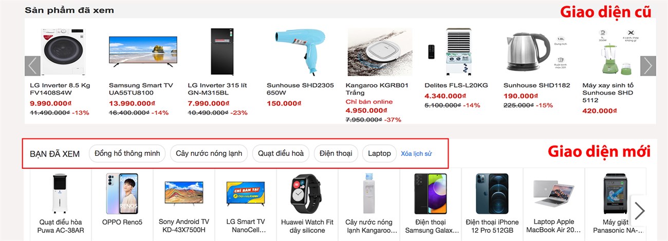Switch to the Laptop category chip
Screen dimensions: 668x241
pos(379,153)
